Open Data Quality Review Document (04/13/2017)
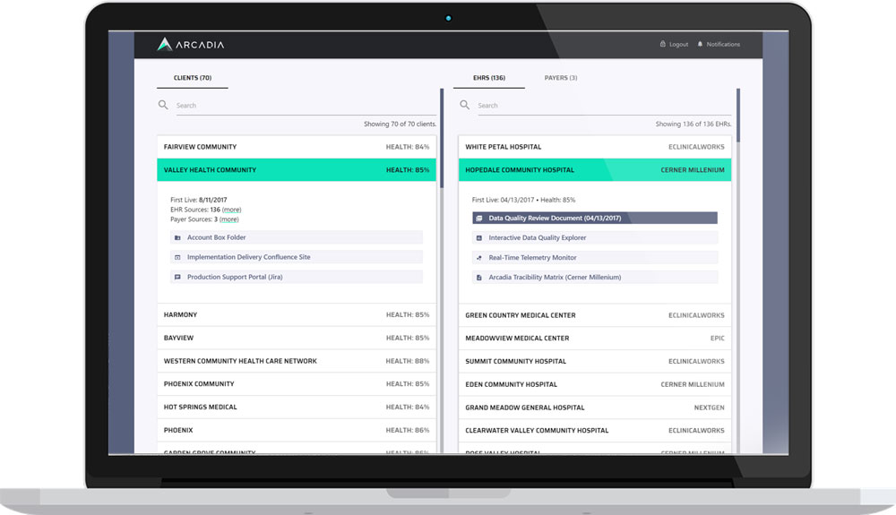 (x=595, y=219)
